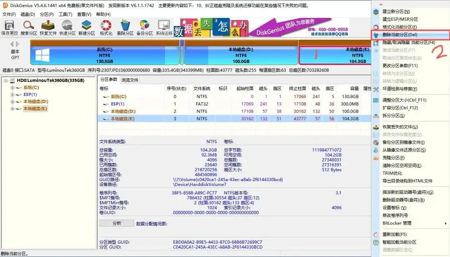This screenshot has width=450, height=257.
Task: Click the icon beside 拆分分区(S)
Action: point(376,116)
